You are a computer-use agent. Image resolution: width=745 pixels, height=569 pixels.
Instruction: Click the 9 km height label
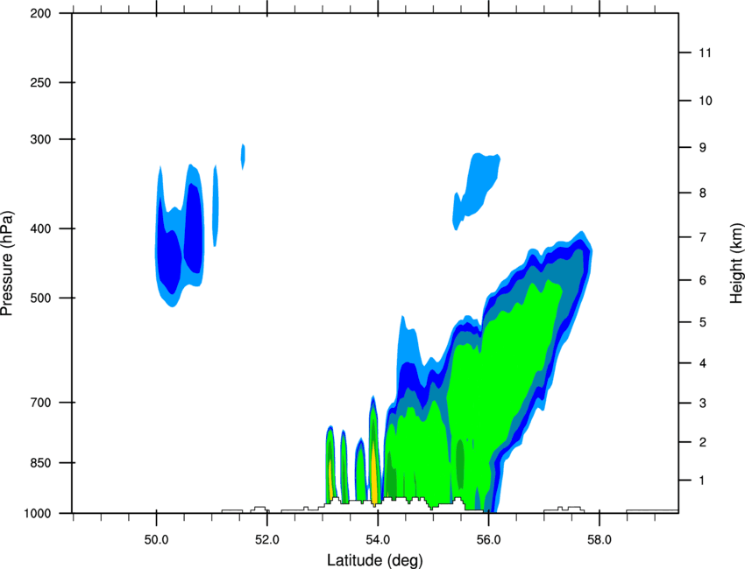[703, 148]
